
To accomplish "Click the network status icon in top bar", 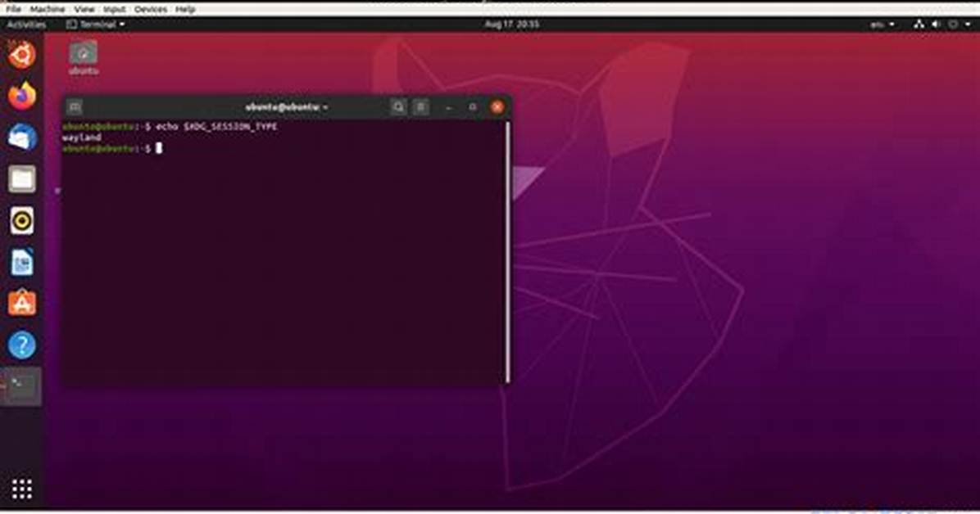I will point(919,25).
